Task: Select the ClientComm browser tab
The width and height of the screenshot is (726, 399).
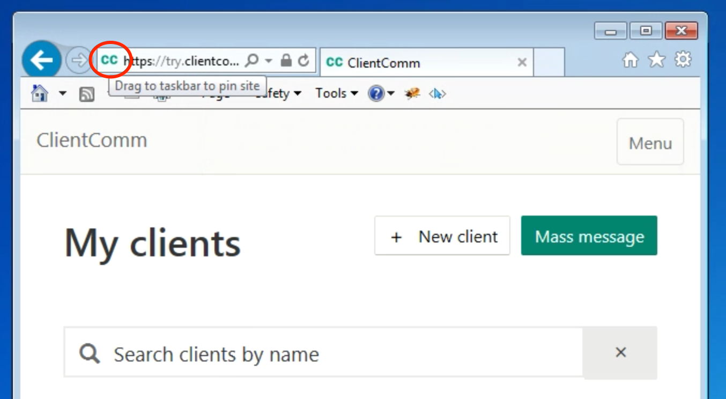Action: click(x=427, y=63)
